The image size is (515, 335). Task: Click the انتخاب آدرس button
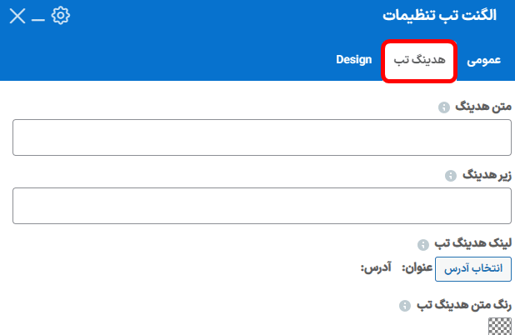(x=473, y=269)
